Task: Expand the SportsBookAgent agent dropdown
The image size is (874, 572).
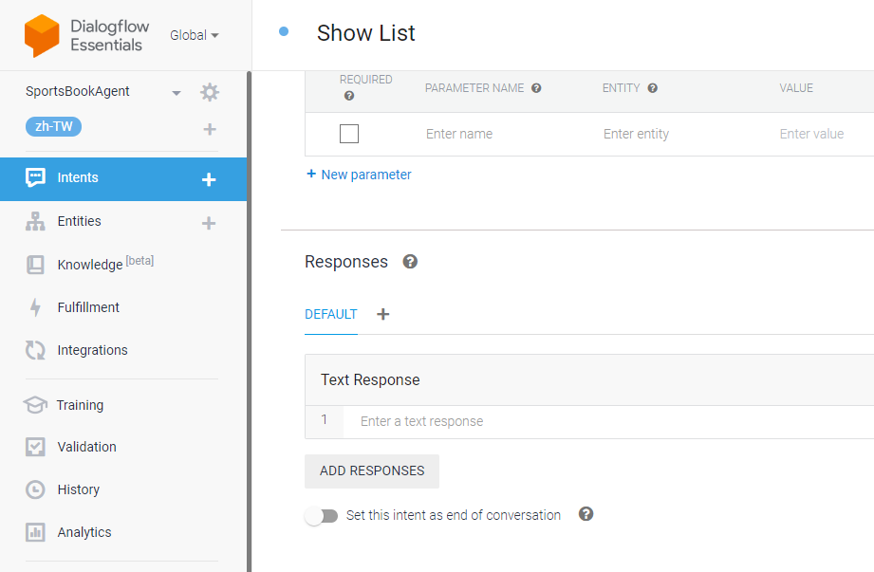Action: click(x=177, y=92)
